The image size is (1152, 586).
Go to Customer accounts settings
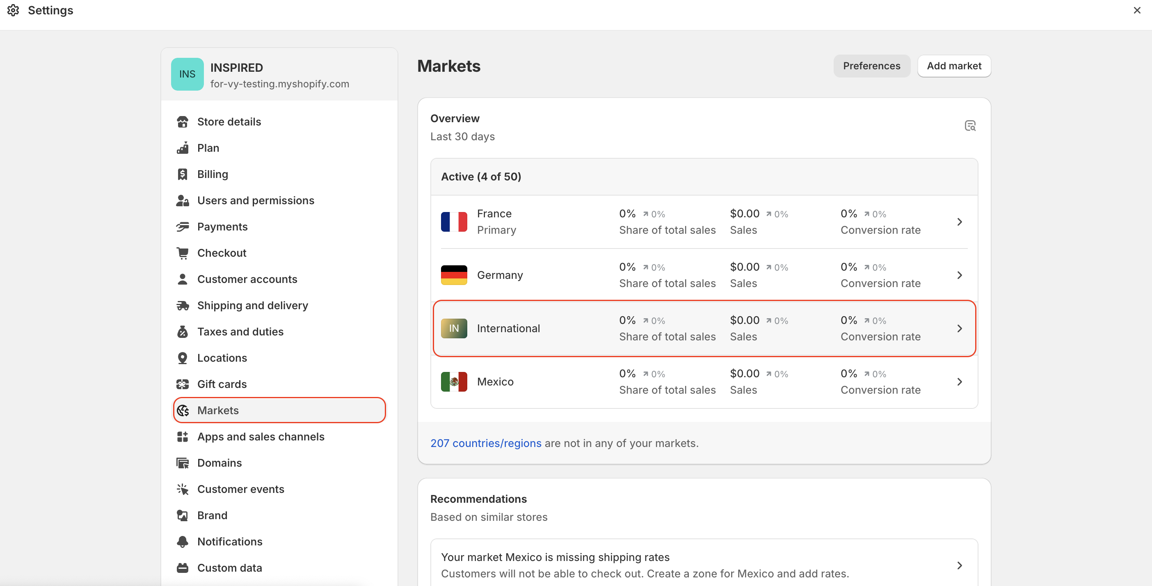tap(247, 279)
